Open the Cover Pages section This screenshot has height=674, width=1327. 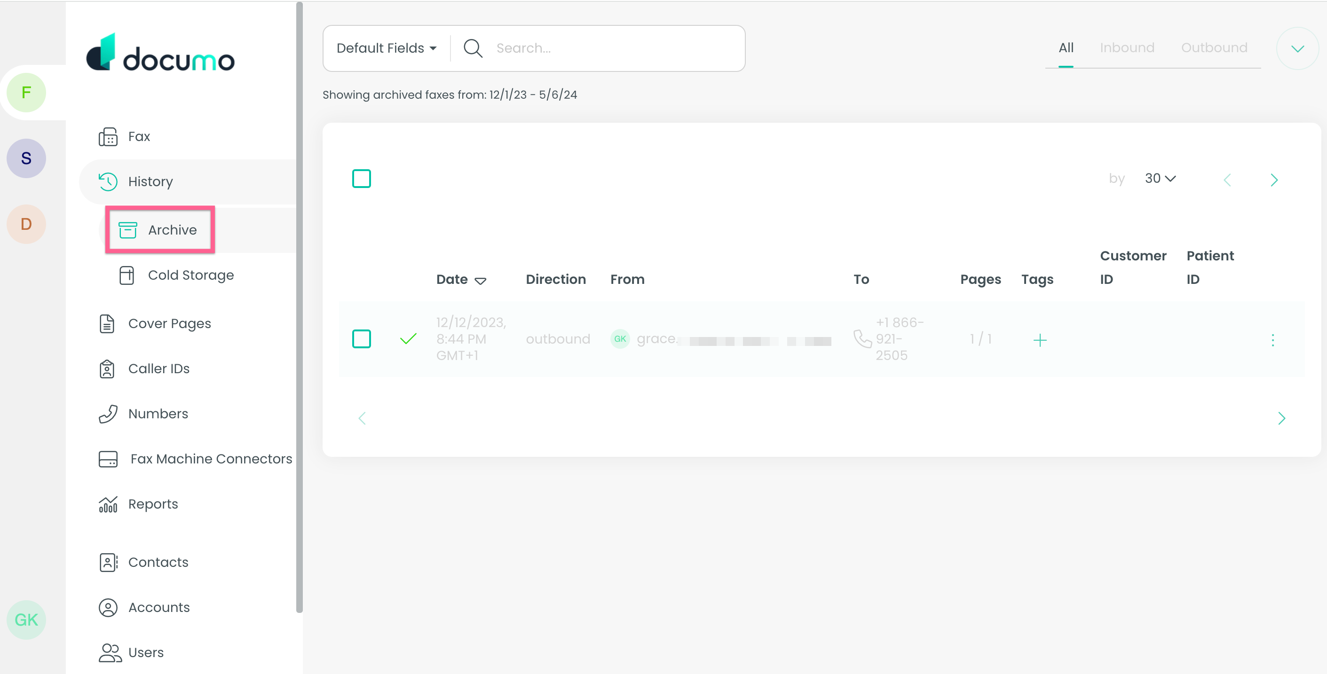tap(169, 323)
